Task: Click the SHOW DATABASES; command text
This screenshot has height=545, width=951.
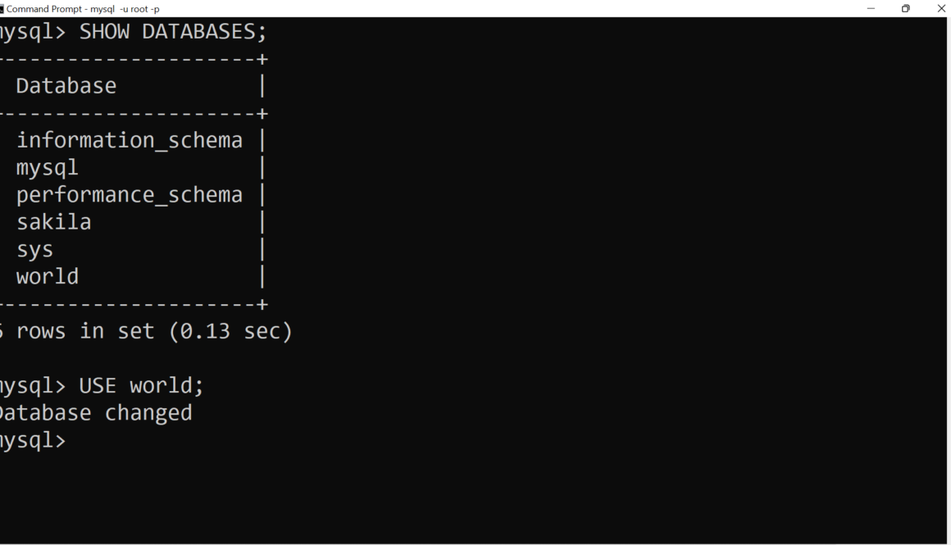Action: point(173,32)
